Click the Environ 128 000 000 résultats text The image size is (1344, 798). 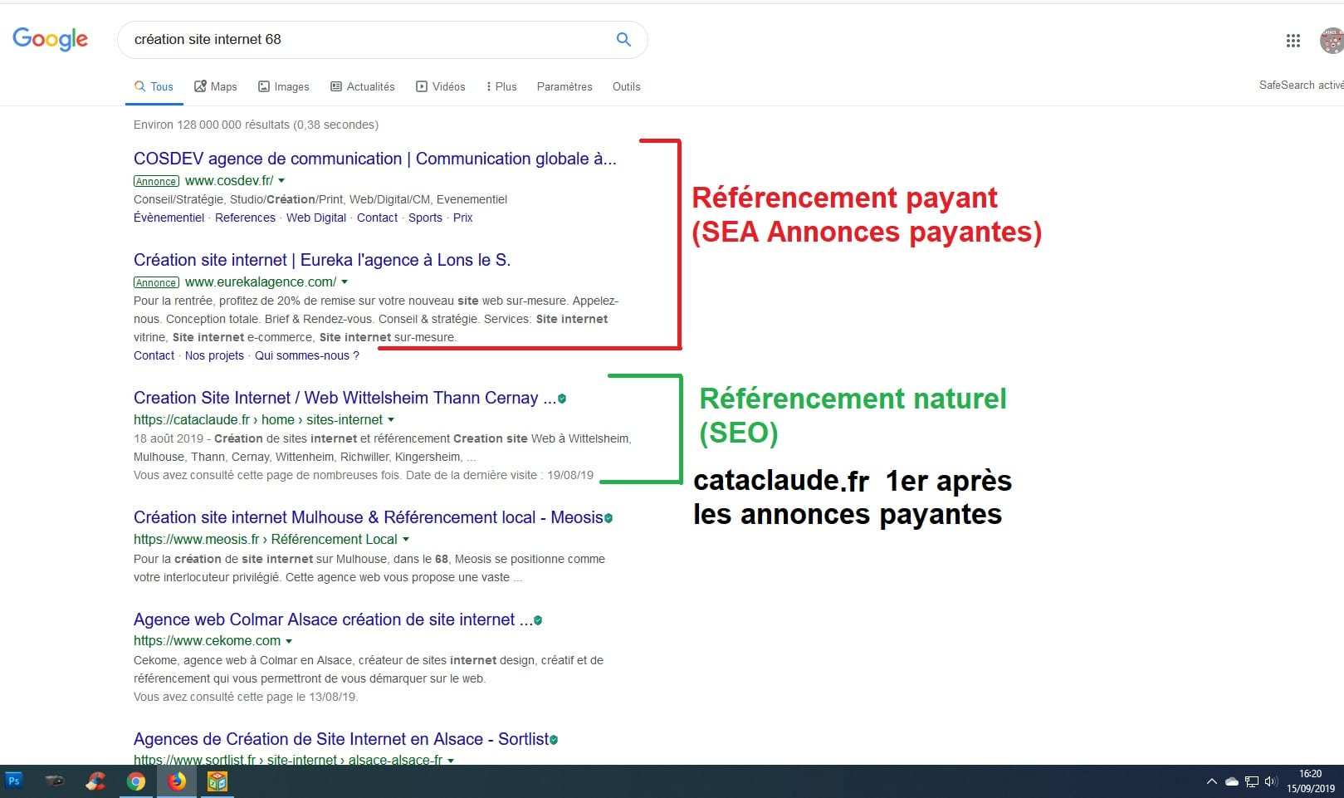coord(256,125)
